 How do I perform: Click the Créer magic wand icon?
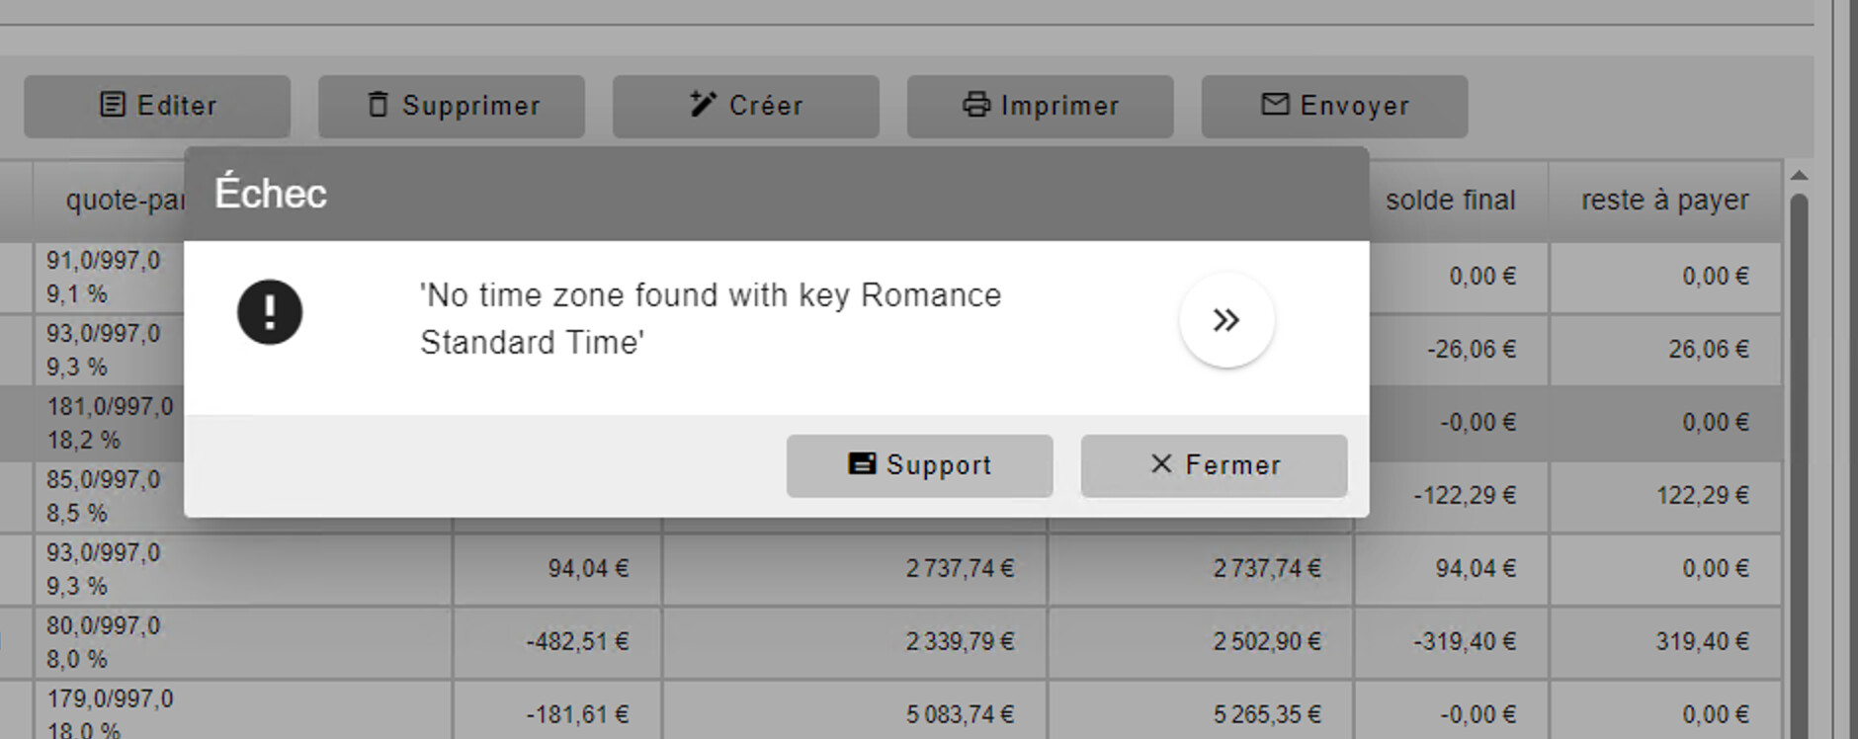[702, 105]
